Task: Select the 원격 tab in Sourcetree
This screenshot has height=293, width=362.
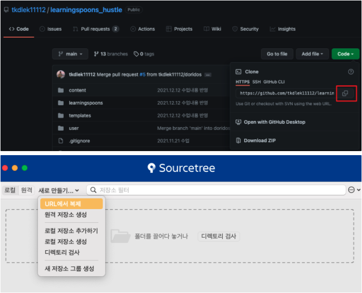Action: pyautogui.click(x=27, y=190)
